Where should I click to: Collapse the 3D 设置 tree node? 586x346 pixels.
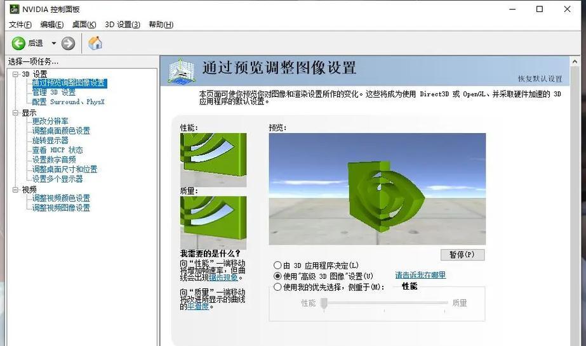pos(15,74)
